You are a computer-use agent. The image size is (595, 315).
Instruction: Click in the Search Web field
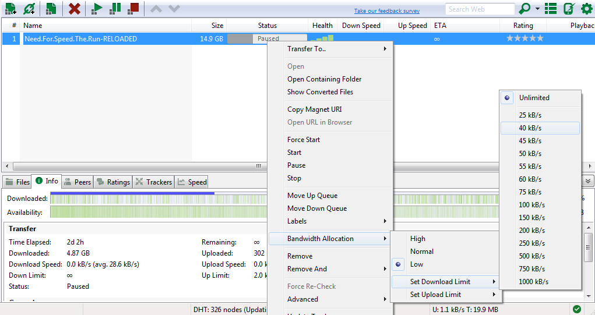[480, 9]
